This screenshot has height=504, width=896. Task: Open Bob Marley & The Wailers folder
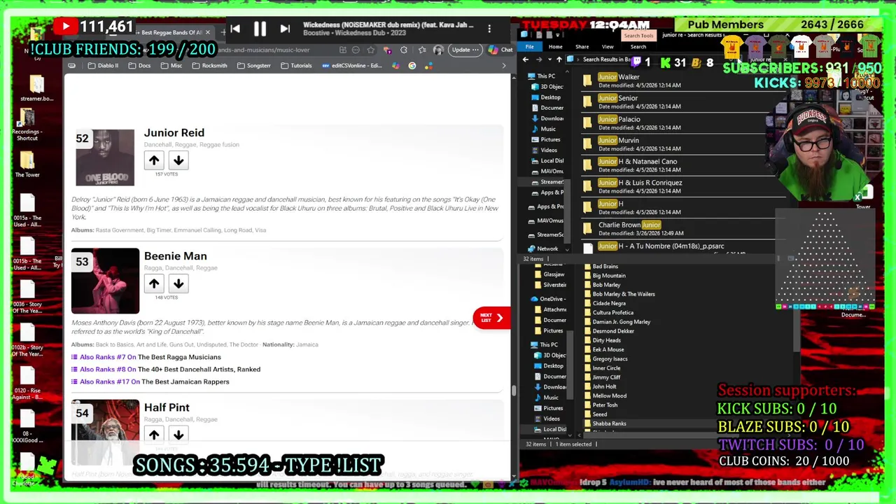tap(619, 294)
